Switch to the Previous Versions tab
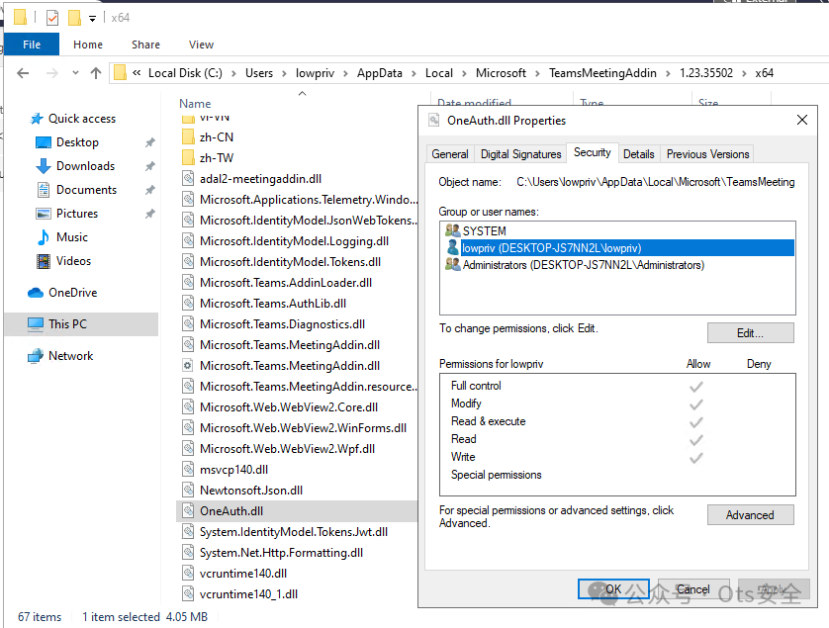Viewport: 829px width, 628px height. click(x=707, y=154)
